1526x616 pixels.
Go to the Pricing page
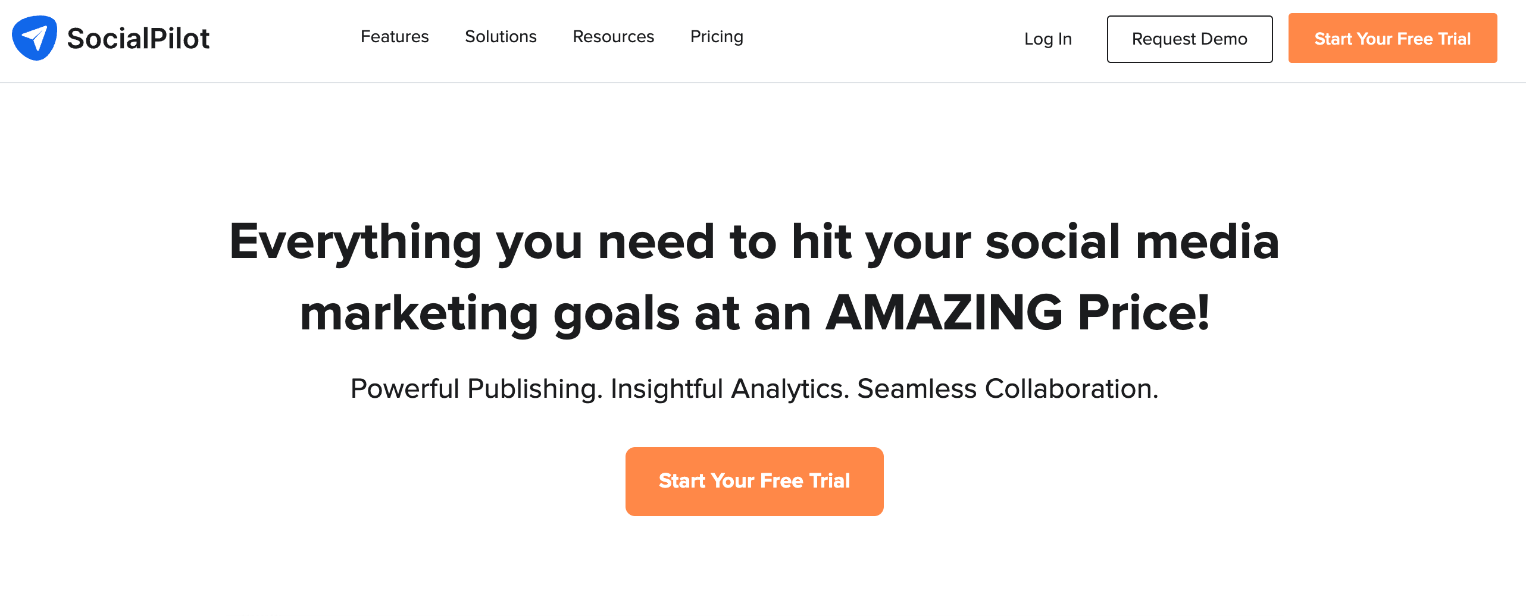717,37
